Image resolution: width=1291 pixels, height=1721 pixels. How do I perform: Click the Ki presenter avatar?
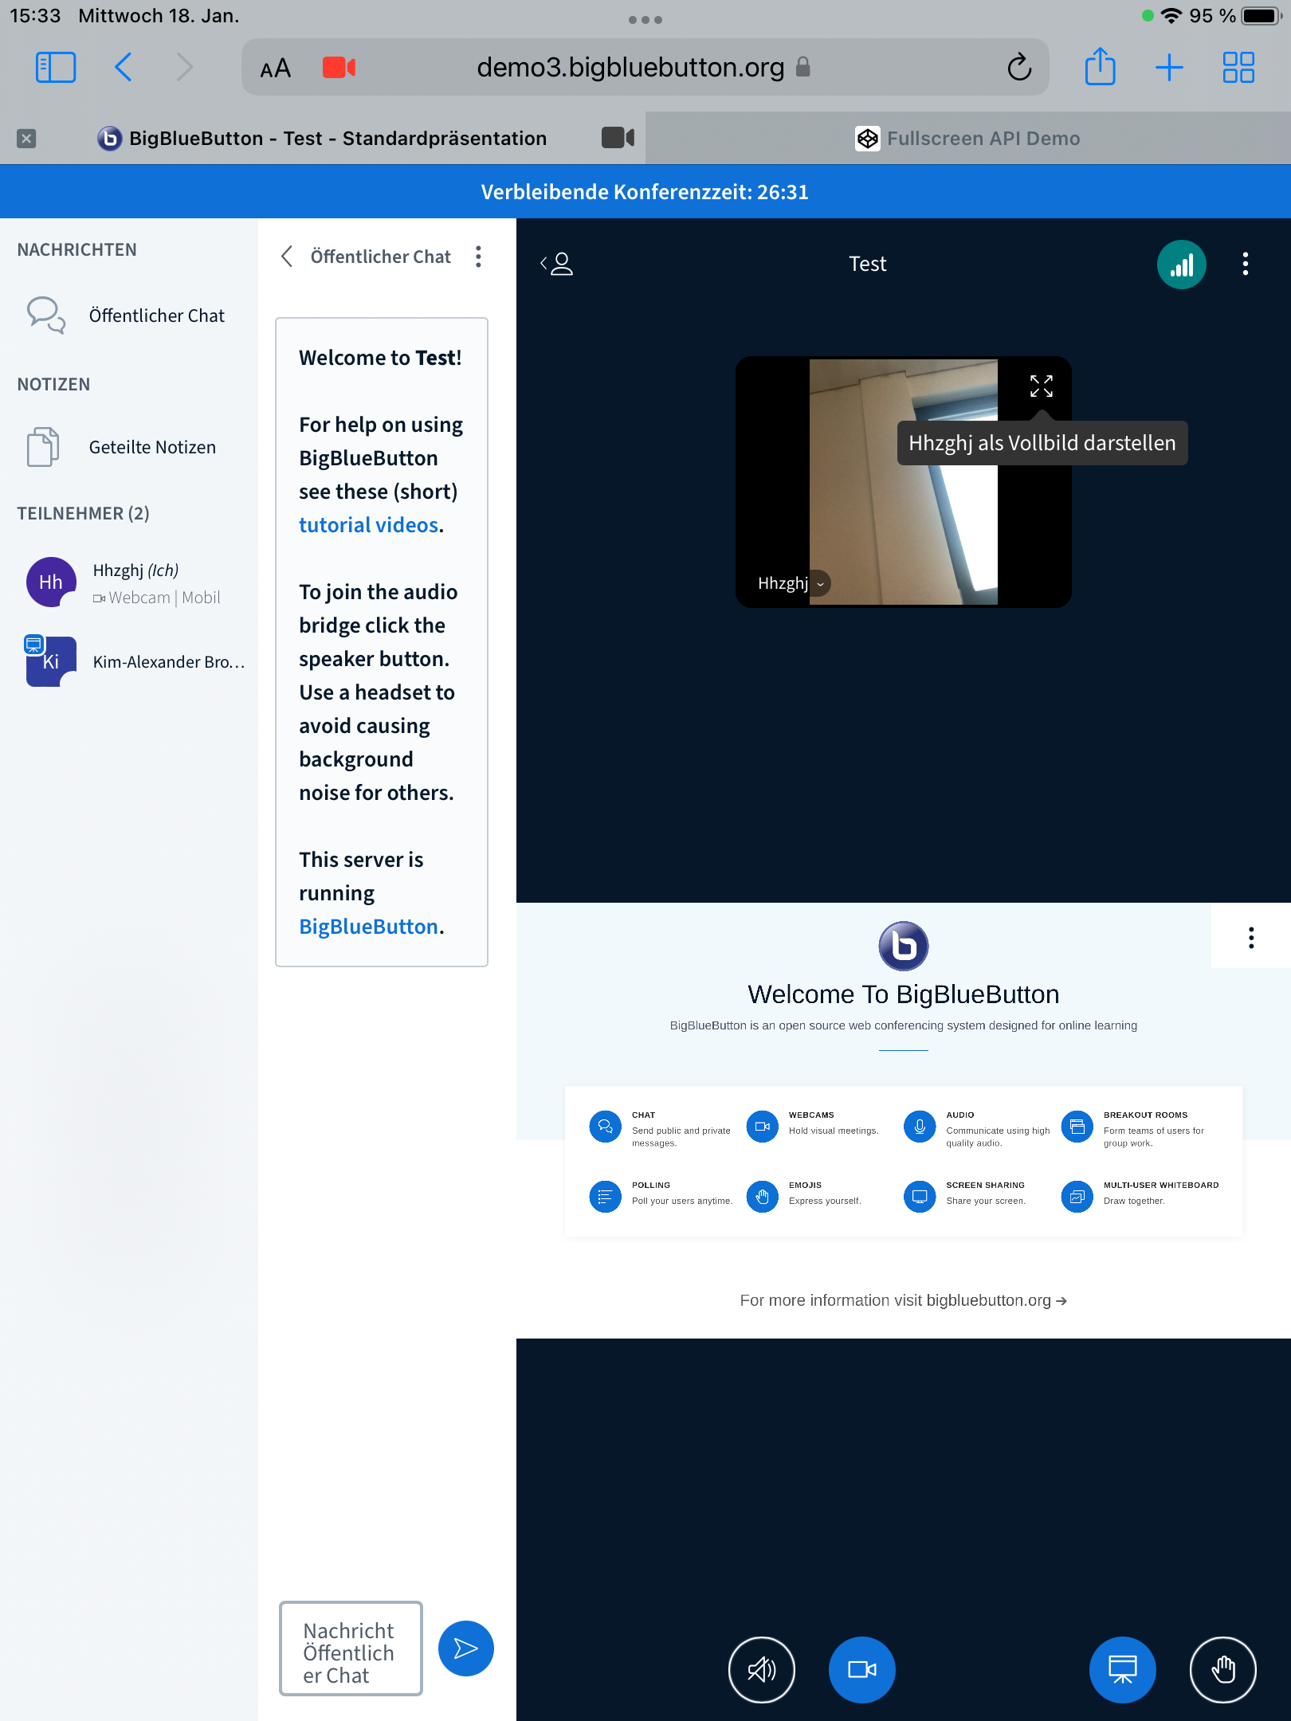51,661
